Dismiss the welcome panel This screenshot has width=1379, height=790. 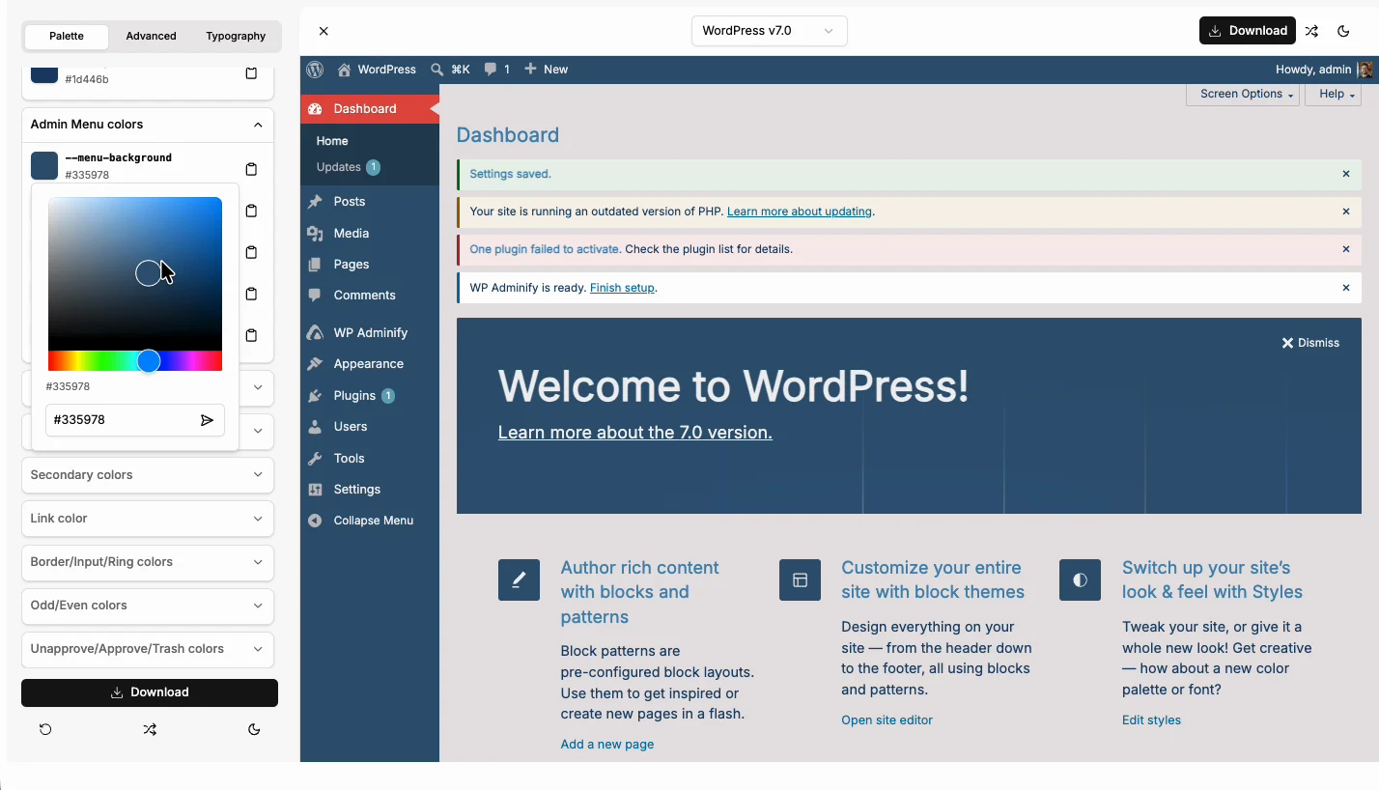(x=1310, y=343)
